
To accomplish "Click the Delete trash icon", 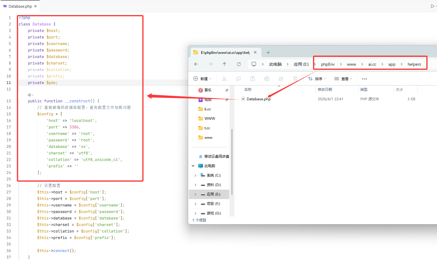I will pos(295,79).
